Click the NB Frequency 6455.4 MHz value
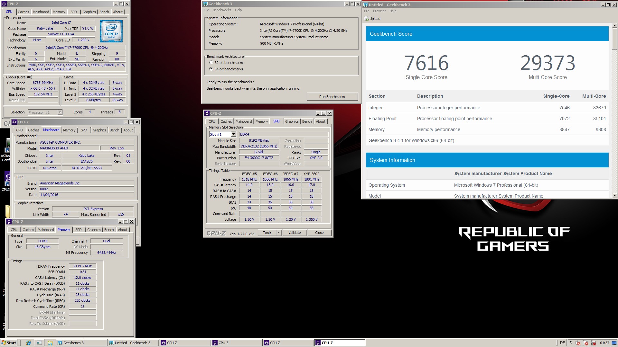The width and height of the screenshot is (618, 347). click(107, 253)
